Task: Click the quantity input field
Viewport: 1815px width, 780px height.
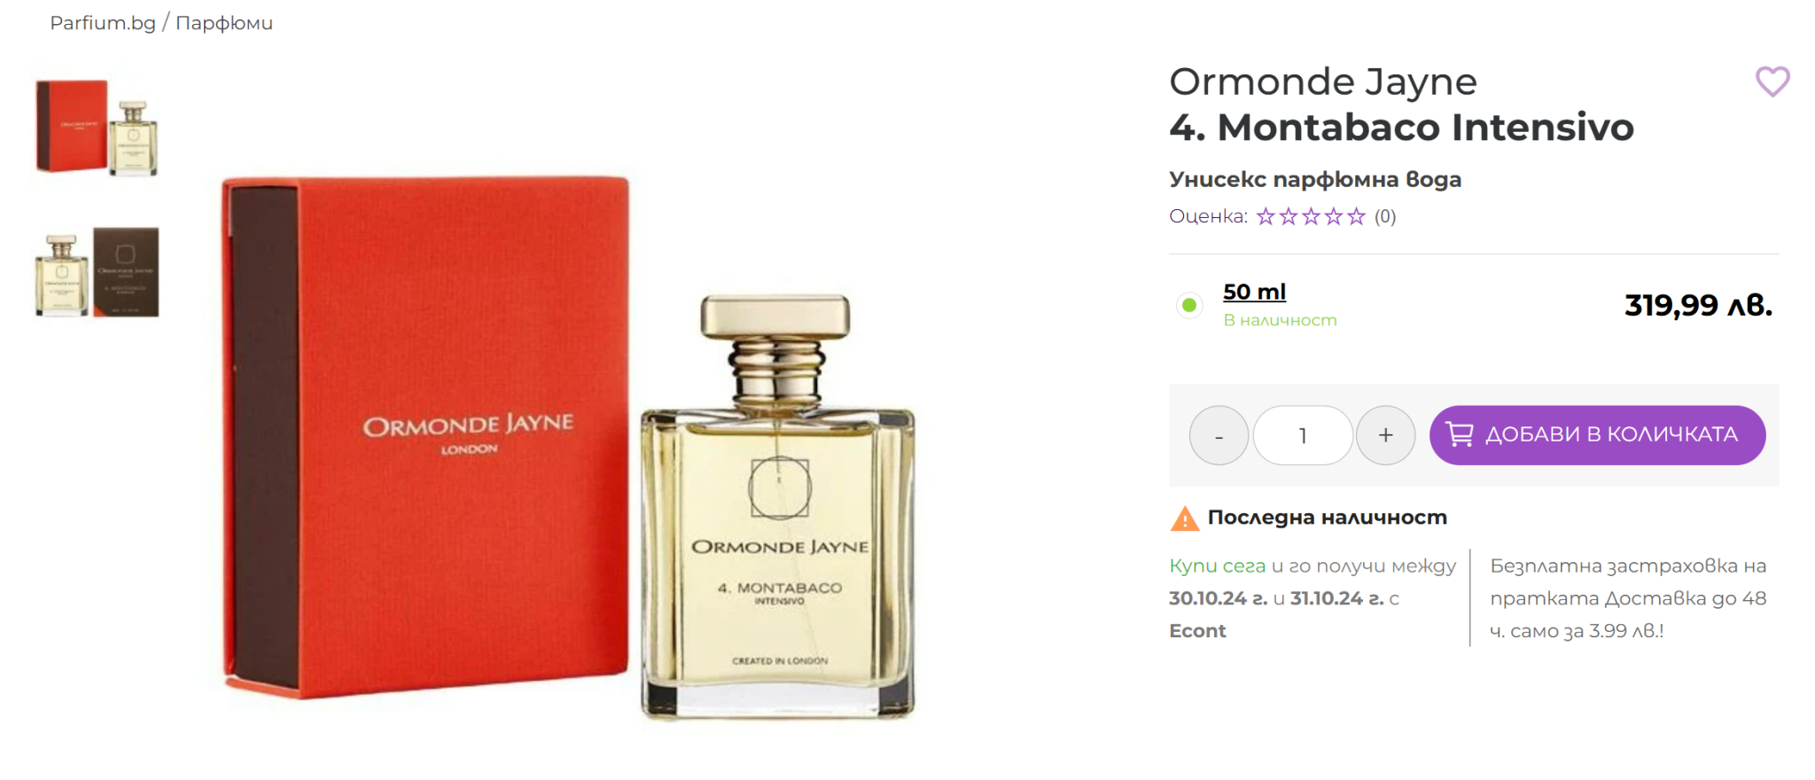Action: click(x=1303, y=435)
